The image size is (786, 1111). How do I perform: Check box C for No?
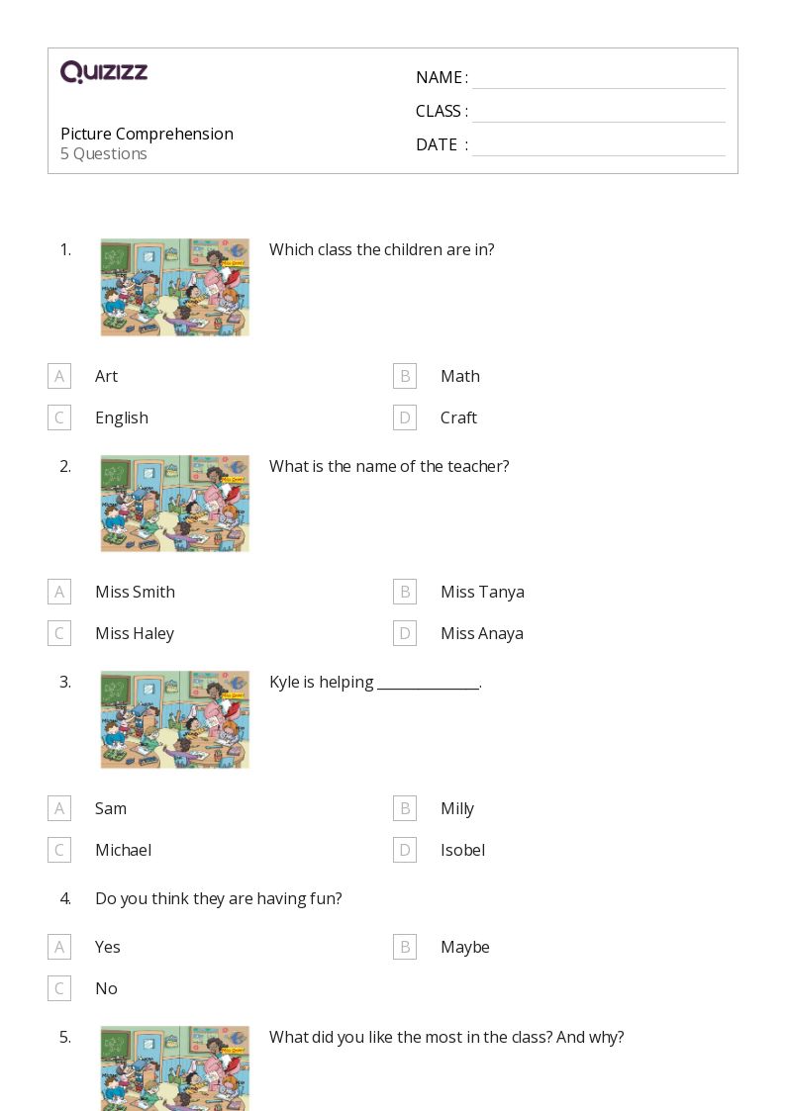[x=59, y=988]
